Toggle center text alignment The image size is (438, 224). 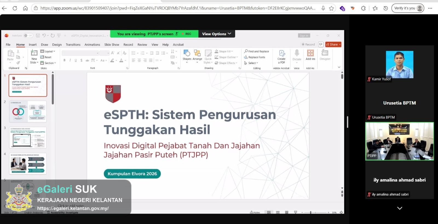pos(139,60)
